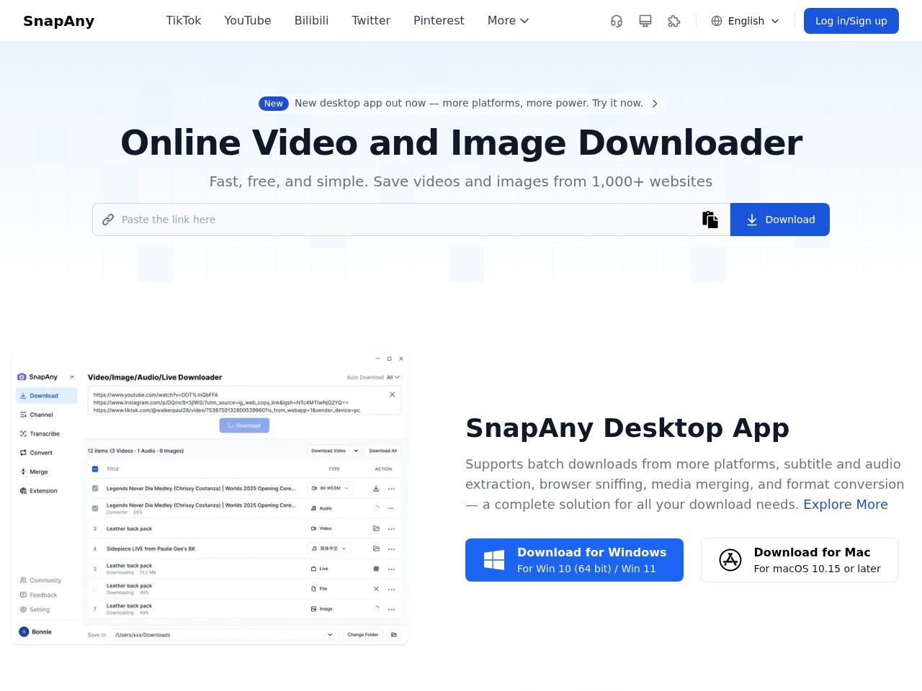Viewport: 922px width, 691px height.
Task: Open the desktop app monitor icon
Action: click(x=645, y=21)
